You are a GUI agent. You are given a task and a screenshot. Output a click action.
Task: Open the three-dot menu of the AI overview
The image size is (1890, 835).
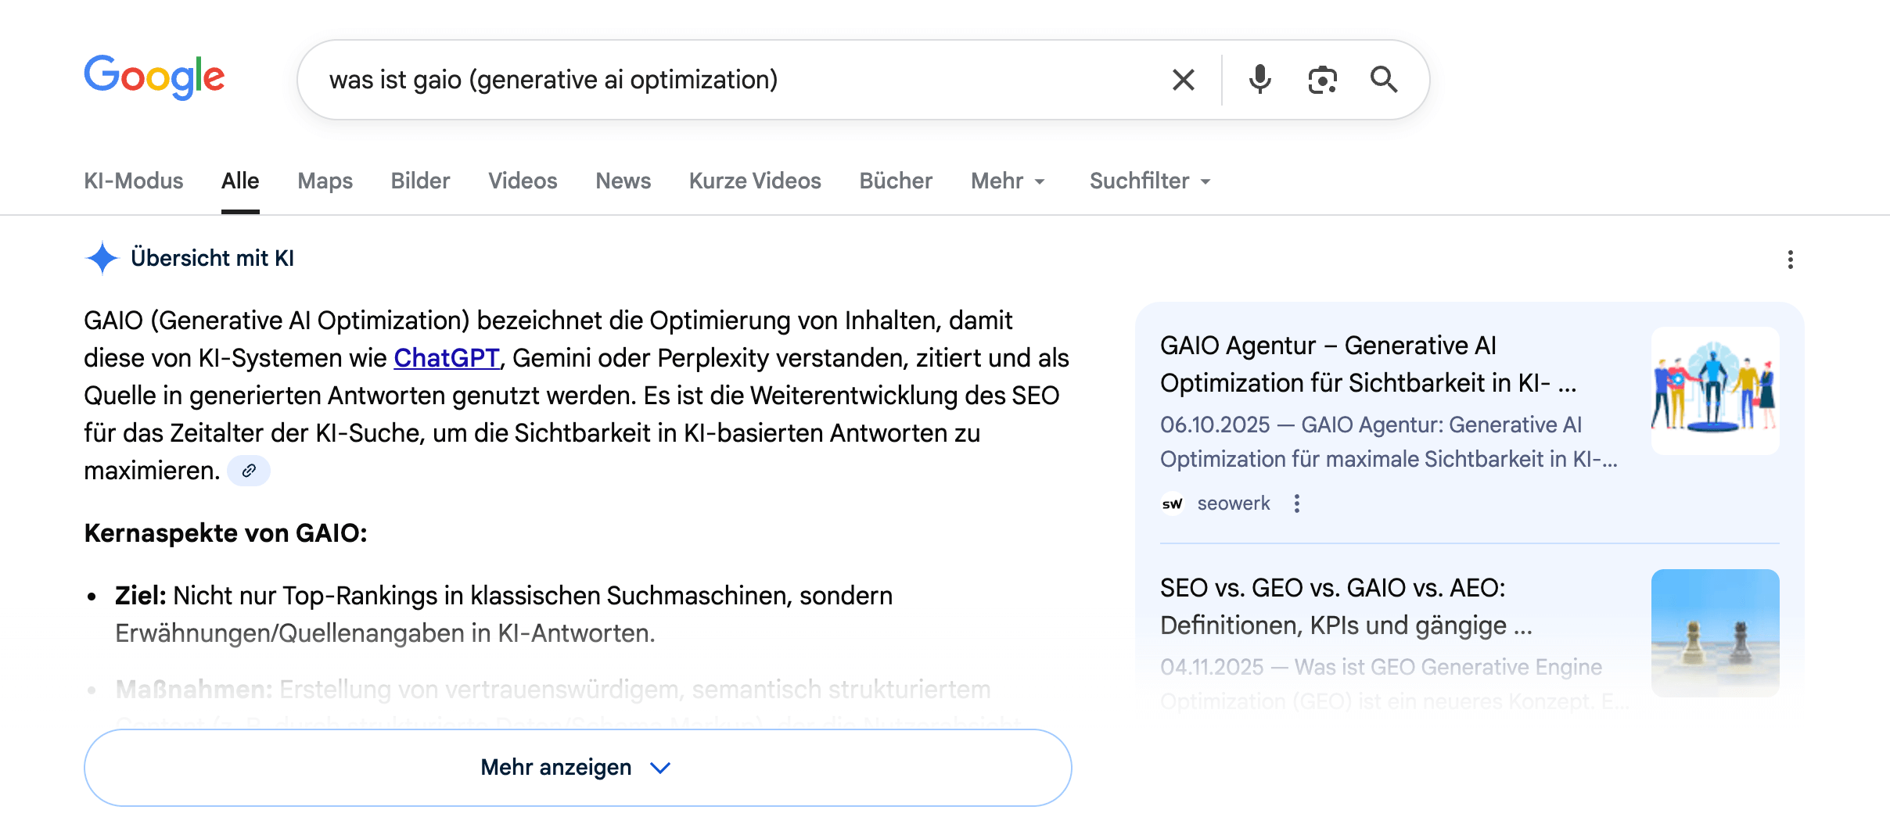(1791, 259)
